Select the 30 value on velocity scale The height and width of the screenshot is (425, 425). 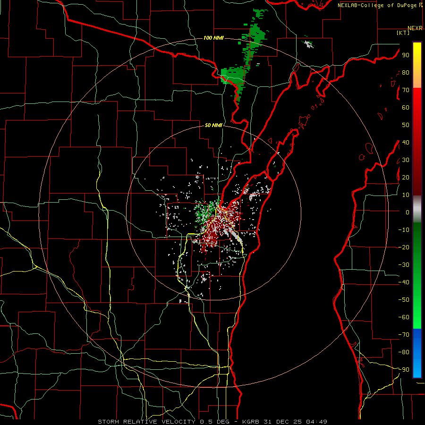(406, 160)
